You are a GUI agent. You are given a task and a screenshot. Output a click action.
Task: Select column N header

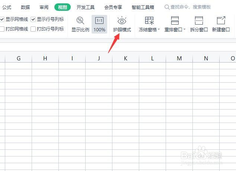click(x=206, y=58)
